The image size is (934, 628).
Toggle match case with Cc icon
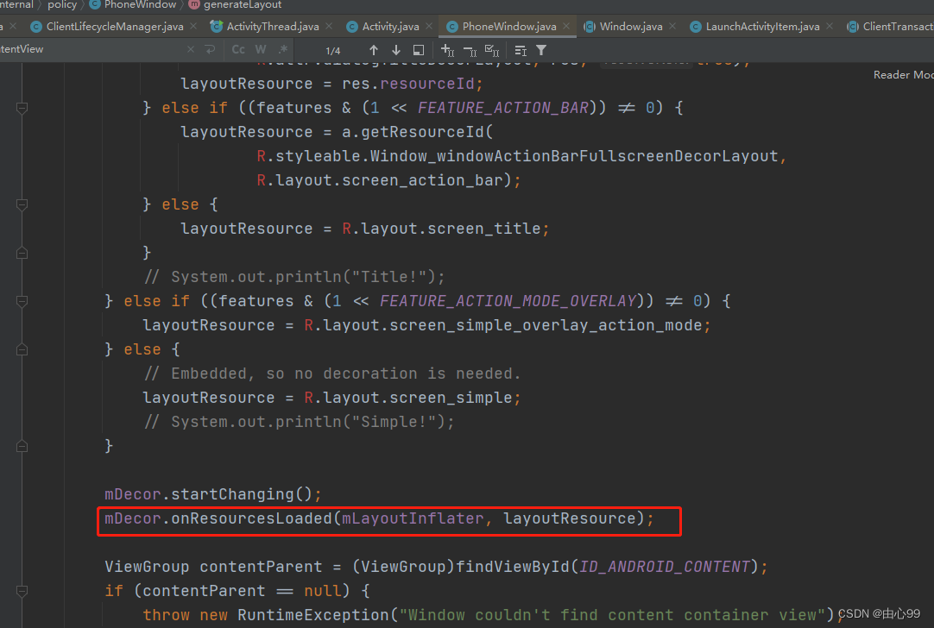238,49
